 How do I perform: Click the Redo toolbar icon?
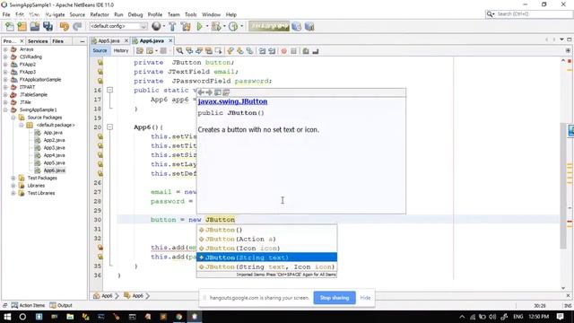click(x=77, y=26)
